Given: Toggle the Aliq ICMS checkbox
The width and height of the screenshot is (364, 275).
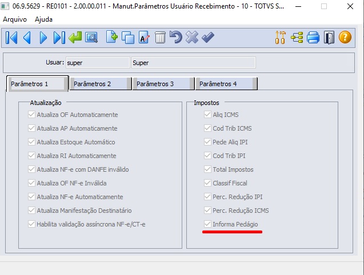Looking at the screenshot, I should click(207, 115).
